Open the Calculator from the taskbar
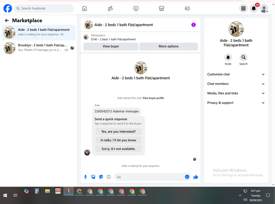This screenshot has width=275, height=204. point(37,191)
